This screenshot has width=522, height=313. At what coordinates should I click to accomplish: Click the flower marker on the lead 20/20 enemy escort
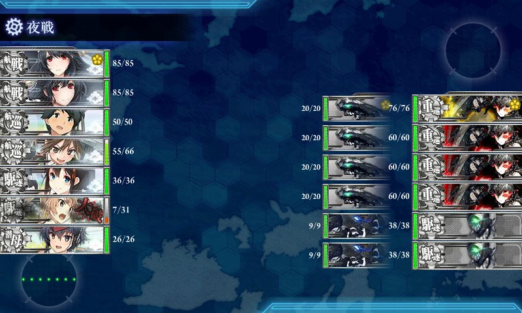[x=386, y=105]
